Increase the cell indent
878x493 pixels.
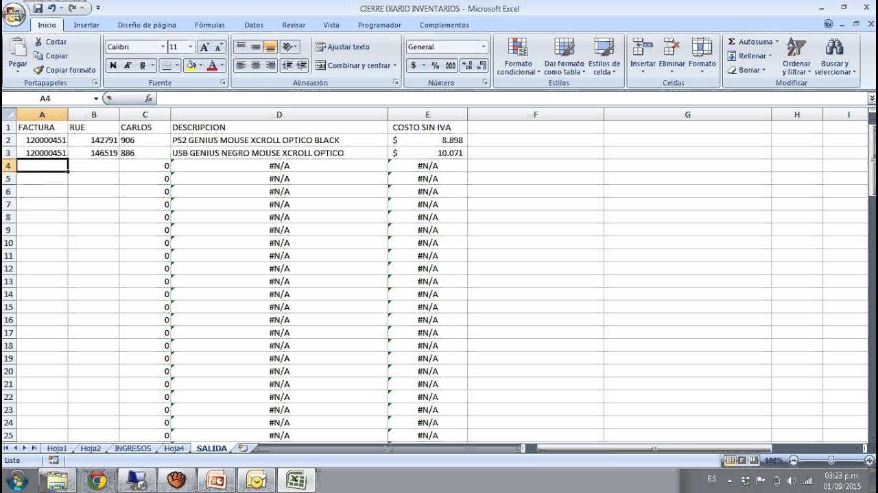[x=301, y=66]
